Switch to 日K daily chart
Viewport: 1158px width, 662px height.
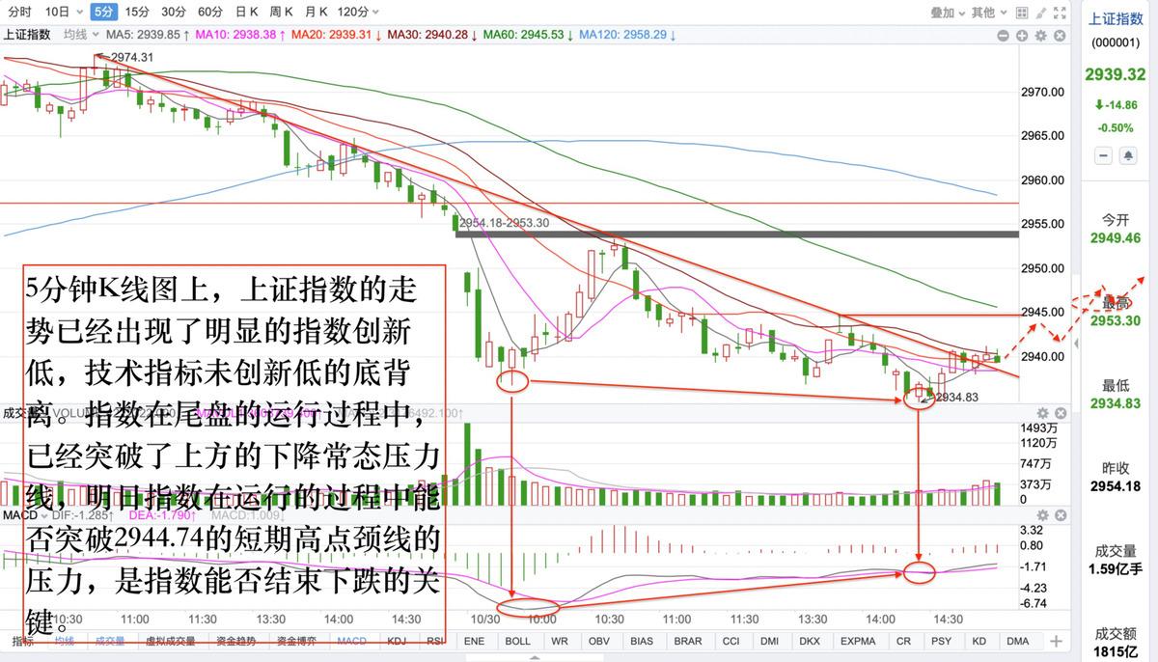click(x=247, y=13)
